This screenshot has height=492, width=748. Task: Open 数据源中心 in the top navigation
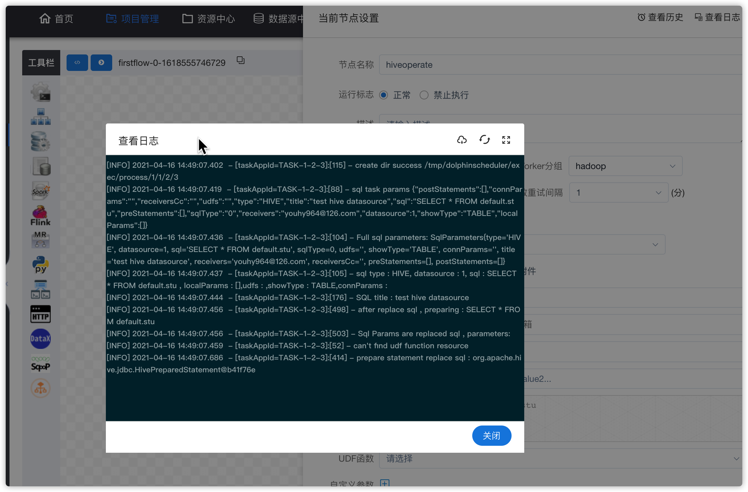point(279,19)
